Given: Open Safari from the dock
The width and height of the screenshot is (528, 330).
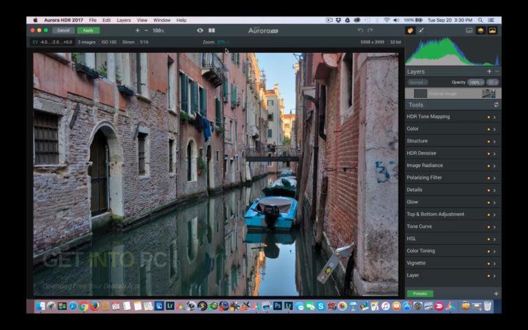Looking at the screenshot, I should click(x=73, y=306).
